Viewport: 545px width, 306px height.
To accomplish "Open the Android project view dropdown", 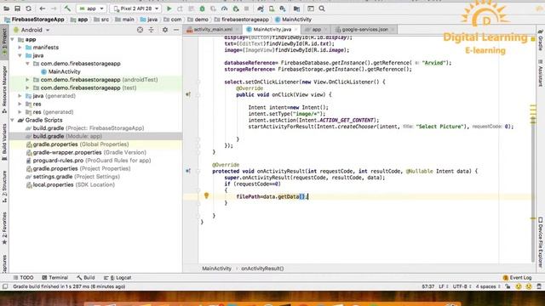I will pos(32,30).
